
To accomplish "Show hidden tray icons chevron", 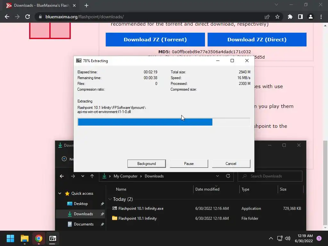I will (271, 238).
